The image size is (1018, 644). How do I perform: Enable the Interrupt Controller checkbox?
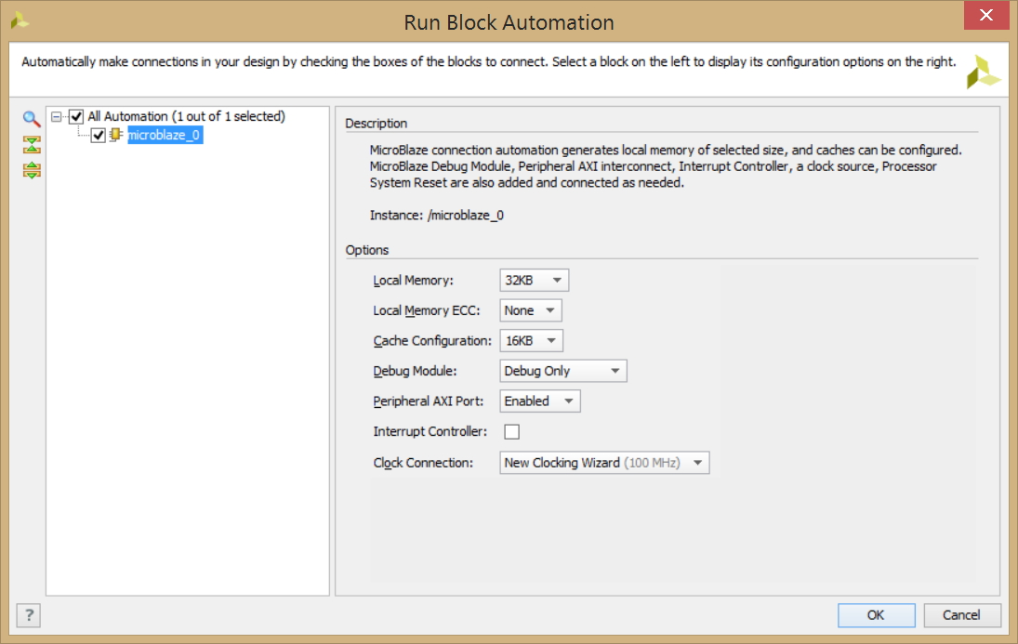click(x=511, y=432)
